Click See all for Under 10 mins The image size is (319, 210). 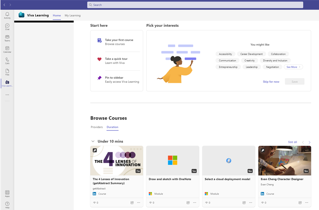[x=292, y=142]
